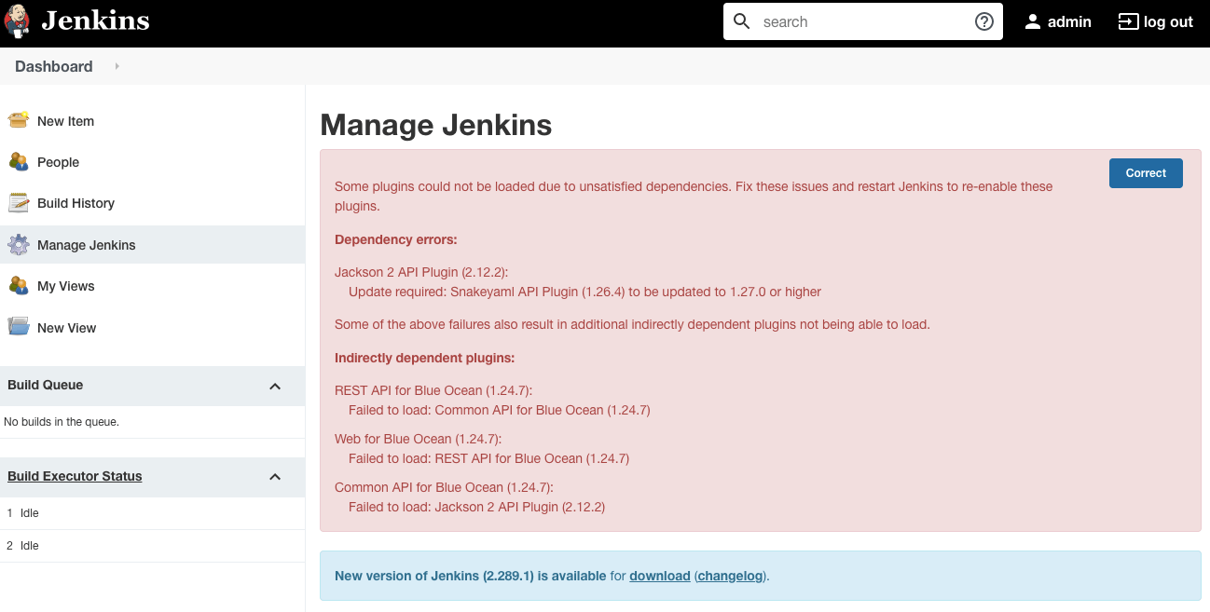This screenshot has height=612, width=1210.
Task: Click 'Failed to load: REST API for Blue Ocean' line
Action: pyautogui.click(x=489, y=458)
